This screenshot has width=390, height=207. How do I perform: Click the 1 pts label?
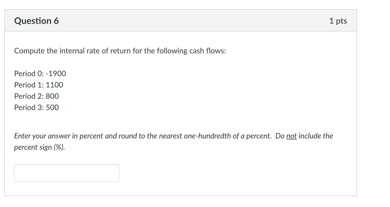[338, 21]
